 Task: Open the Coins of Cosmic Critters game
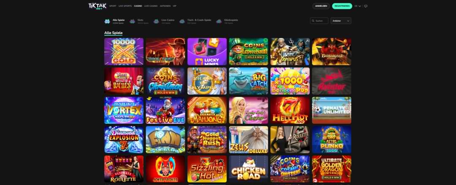pos(290,169)
